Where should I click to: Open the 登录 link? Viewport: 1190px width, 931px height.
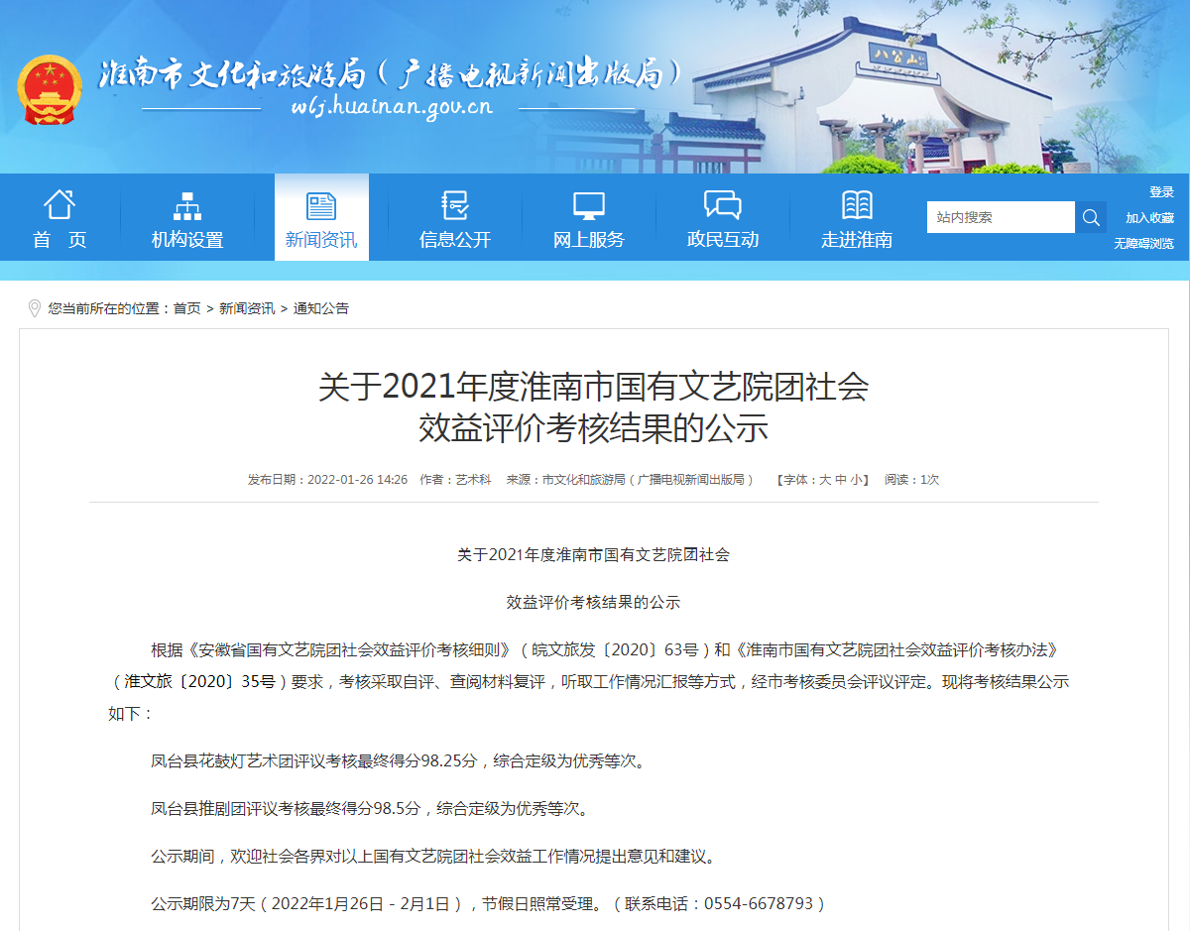click(1161, 190)
